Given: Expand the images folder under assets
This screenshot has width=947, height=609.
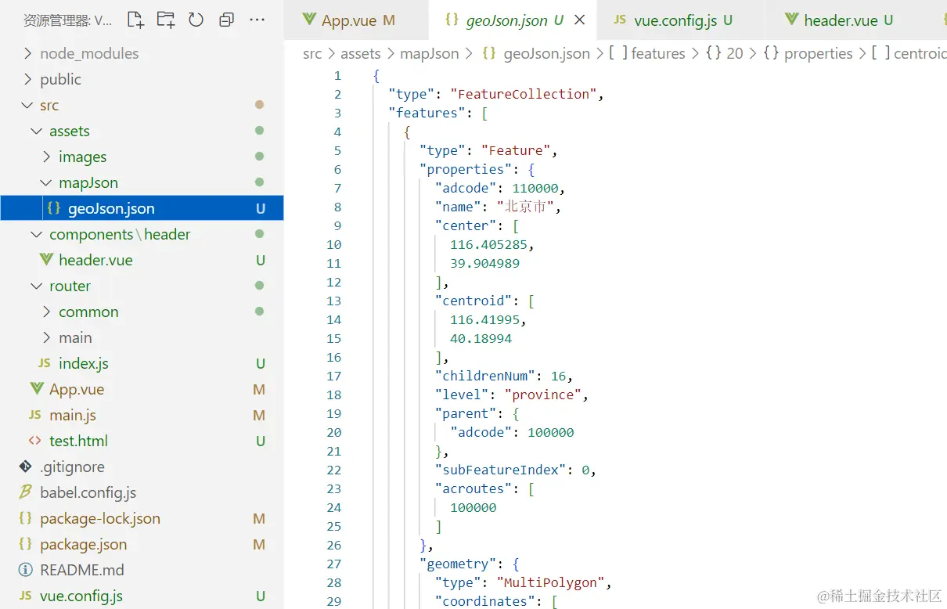Looking at the screenshot, I should click(x=45, y=157).
